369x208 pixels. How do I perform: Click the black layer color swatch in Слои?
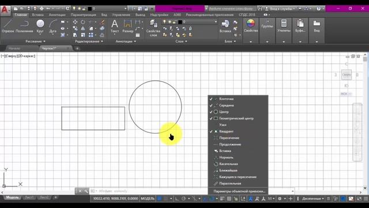(180, 22)
